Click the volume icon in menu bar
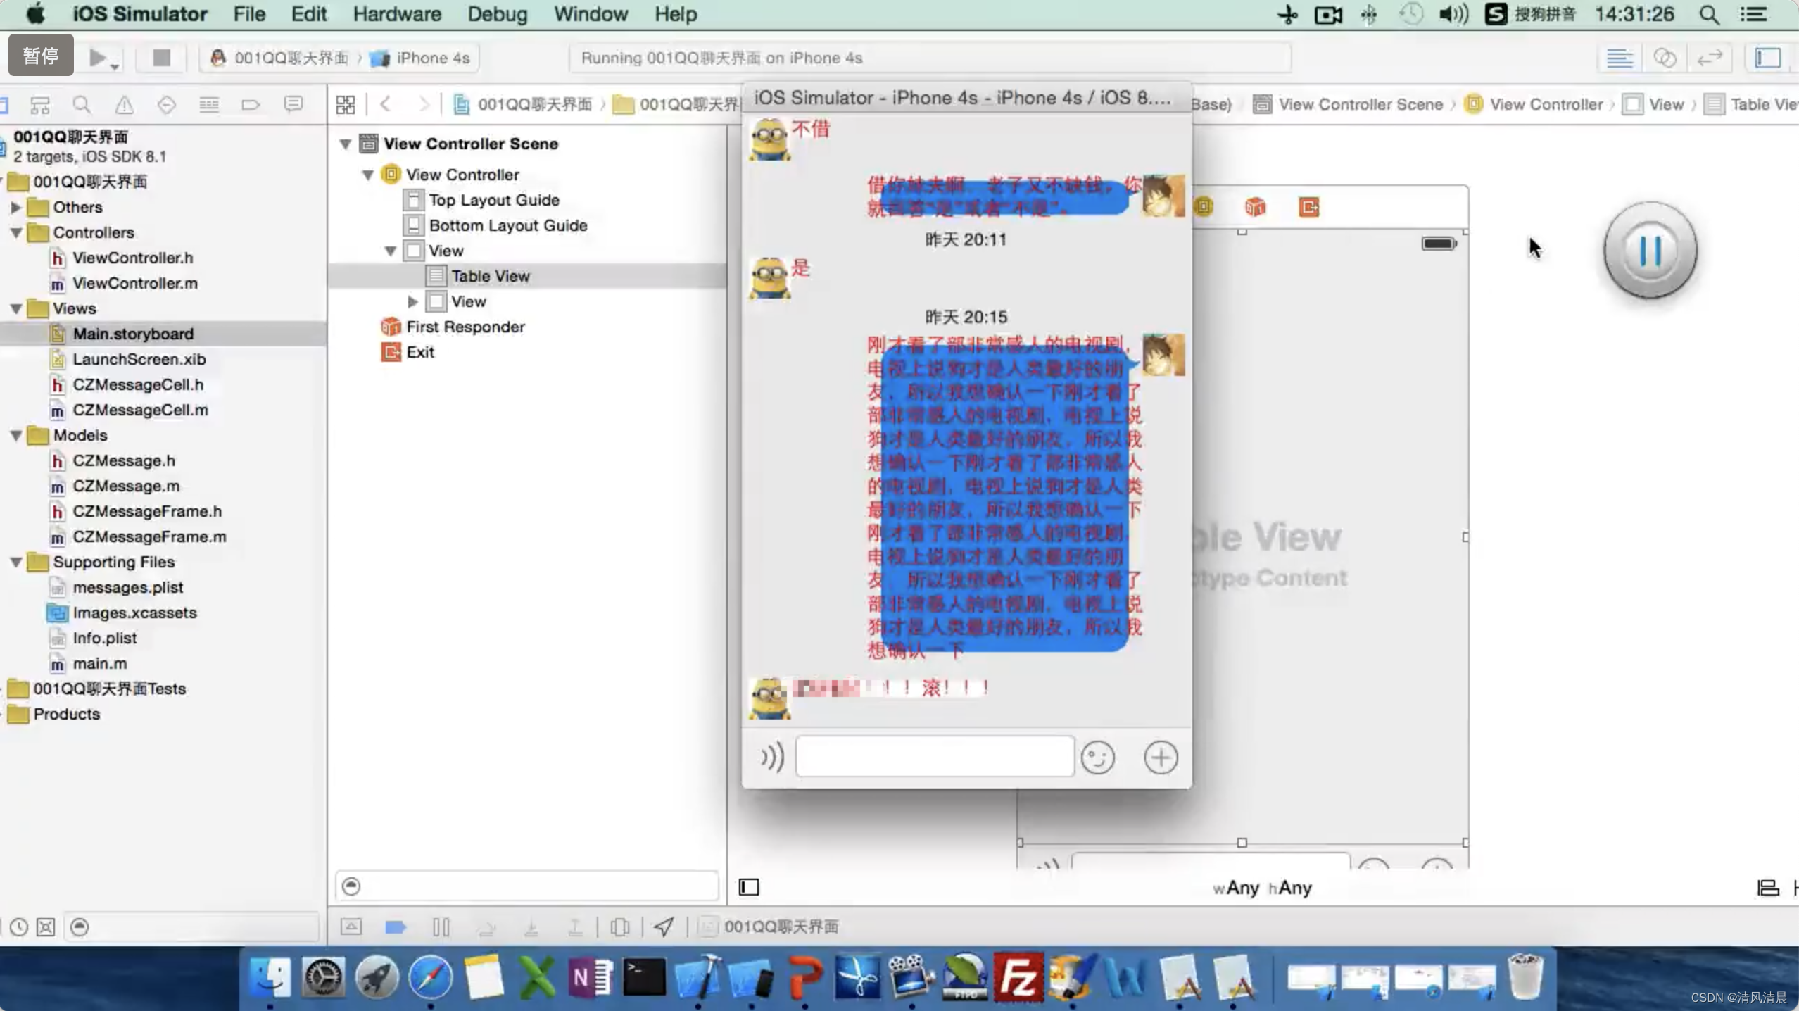1799x1011 pixels. (1453, 14)
